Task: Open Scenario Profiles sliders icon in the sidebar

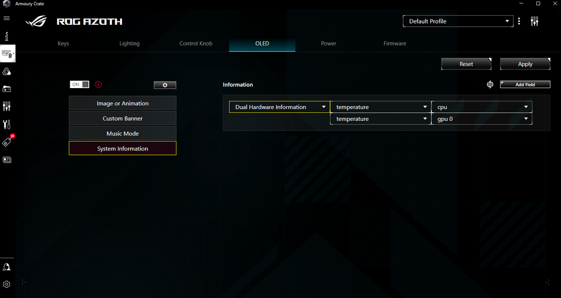Action: pos(6,106)
